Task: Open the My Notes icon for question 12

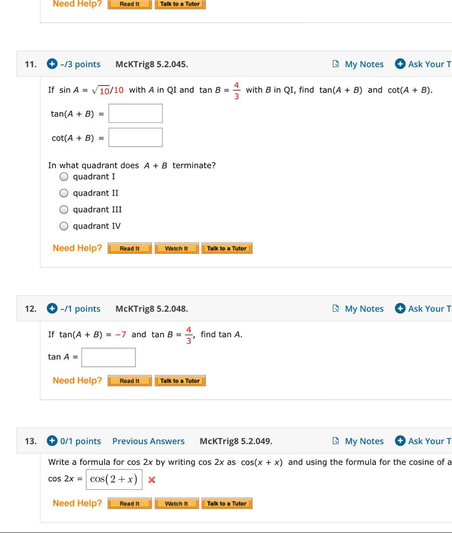Action: pos(336,308)
